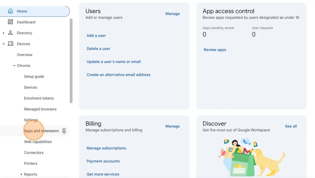Open Managed browsers page

coord(40,109)
